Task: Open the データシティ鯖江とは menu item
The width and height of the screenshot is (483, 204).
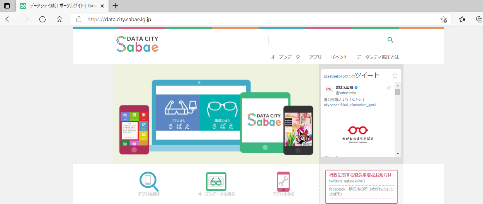Action: pos(378,57)
